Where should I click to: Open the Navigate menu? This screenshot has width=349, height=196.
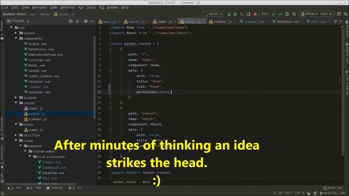[39, 8]
